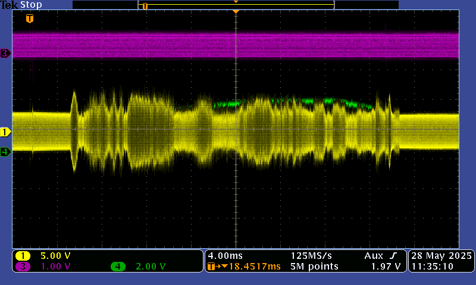Click the Tek logo
This screenshot has height=285, width=476.
coord(9,5)
